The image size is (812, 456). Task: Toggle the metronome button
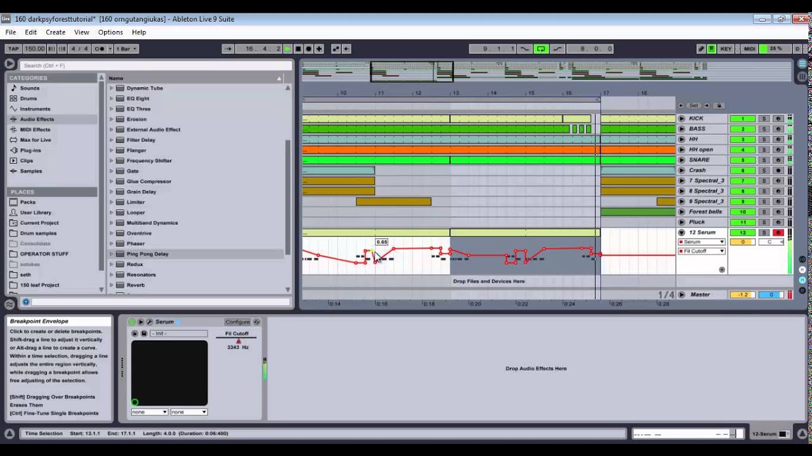coord(100,49)
